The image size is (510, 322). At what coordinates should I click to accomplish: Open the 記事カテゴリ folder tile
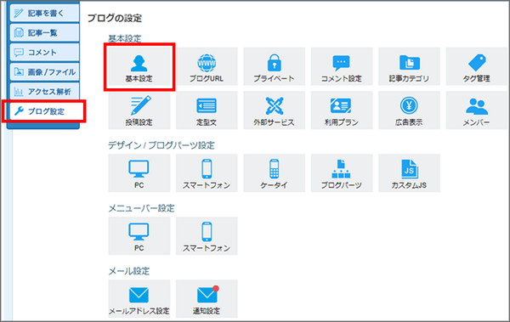(409, 66)
